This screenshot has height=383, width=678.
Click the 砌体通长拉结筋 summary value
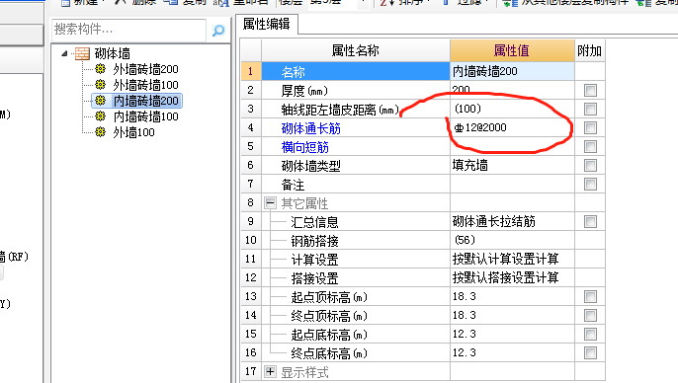(512, 221)
